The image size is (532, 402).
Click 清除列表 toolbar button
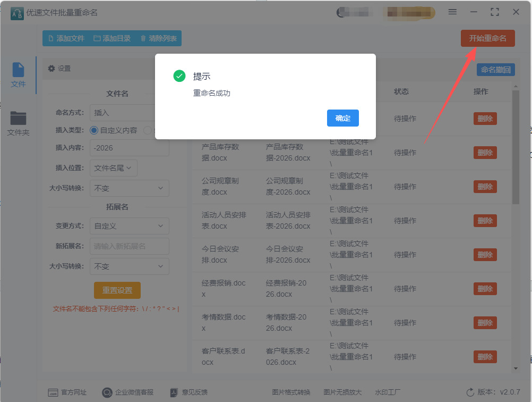[158, 38]
